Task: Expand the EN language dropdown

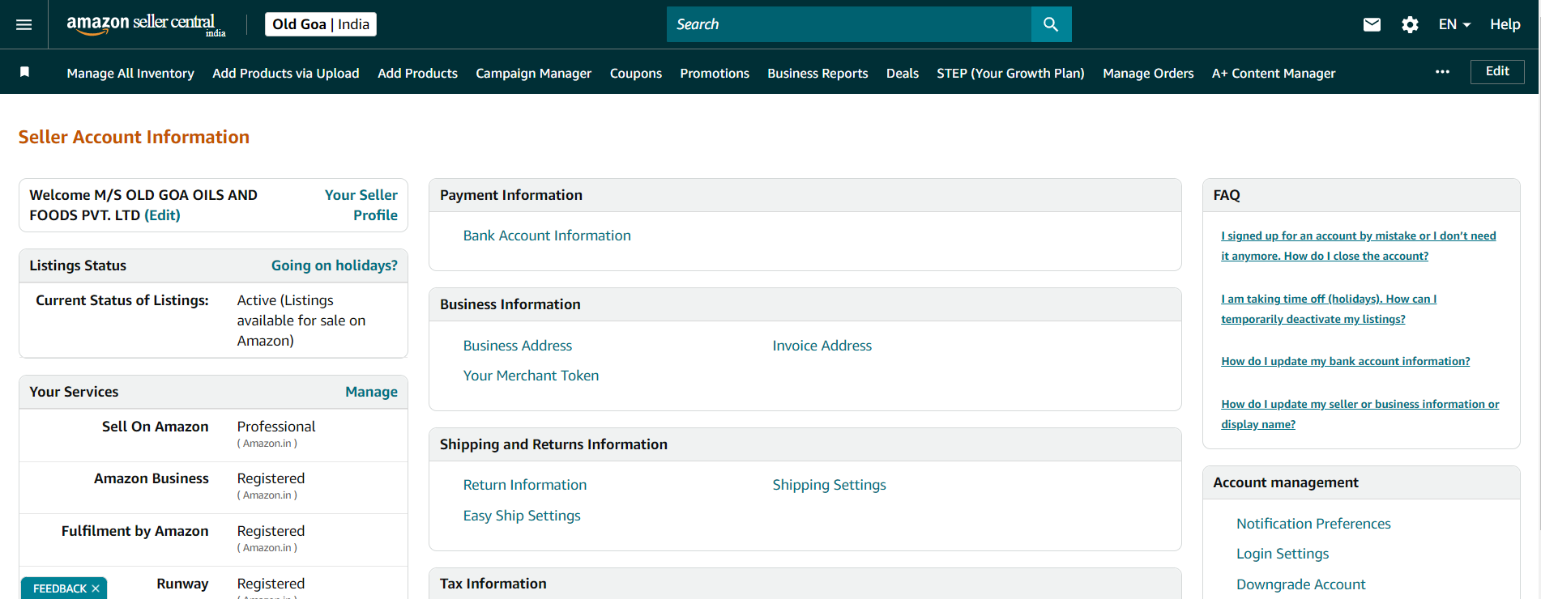Action: [x=1454, y=24]
